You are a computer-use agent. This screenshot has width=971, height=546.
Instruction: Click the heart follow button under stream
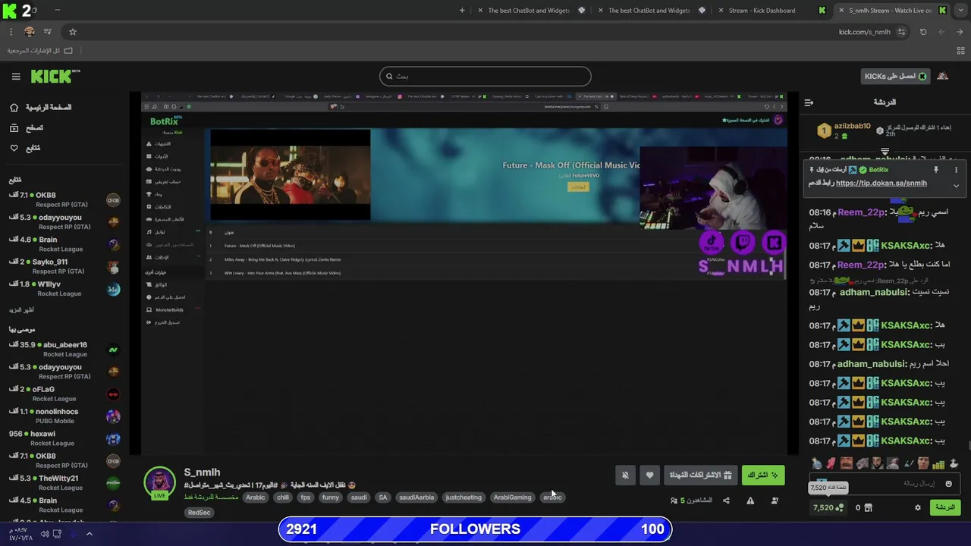click(649, 475)
